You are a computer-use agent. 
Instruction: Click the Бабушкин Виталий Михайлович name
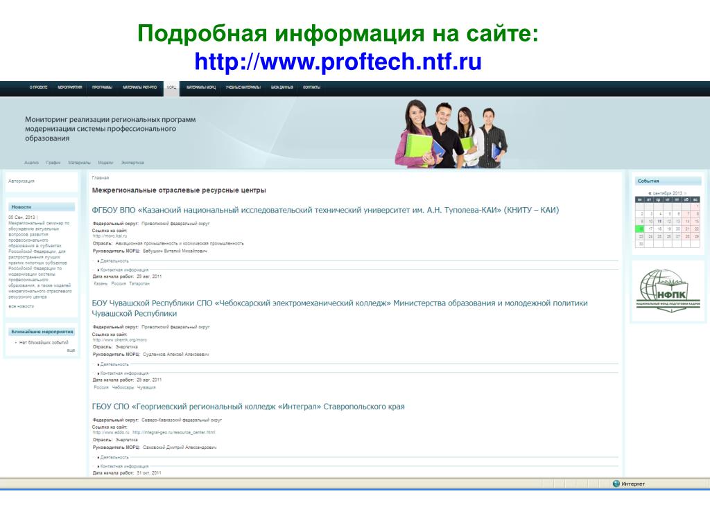point(175,251)
